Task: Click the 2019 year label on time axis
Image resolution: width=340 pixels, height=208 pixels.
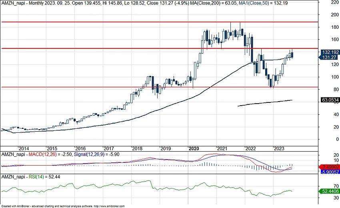Action: click(165, 148)
